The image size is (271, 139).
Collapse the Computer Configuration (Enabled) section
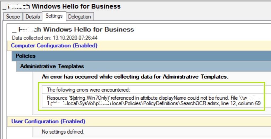pyautogui.click(x=54, y=46)
